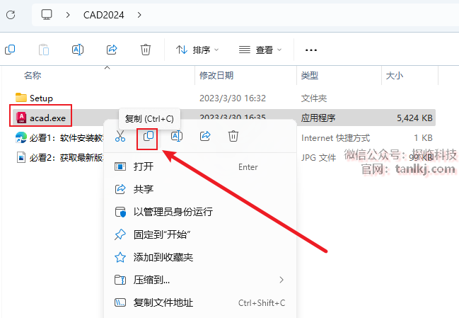The image size is (459, 318).
Task: Click the Share icon in context menu
Action: click(x=205, y=136)
